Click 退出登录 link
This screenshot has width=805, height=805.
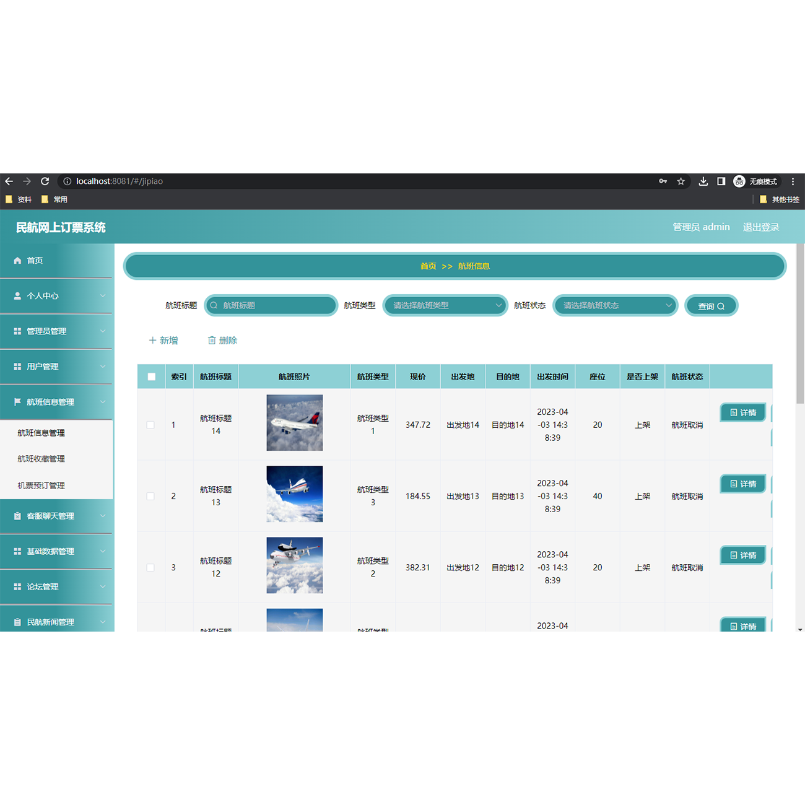761,227
